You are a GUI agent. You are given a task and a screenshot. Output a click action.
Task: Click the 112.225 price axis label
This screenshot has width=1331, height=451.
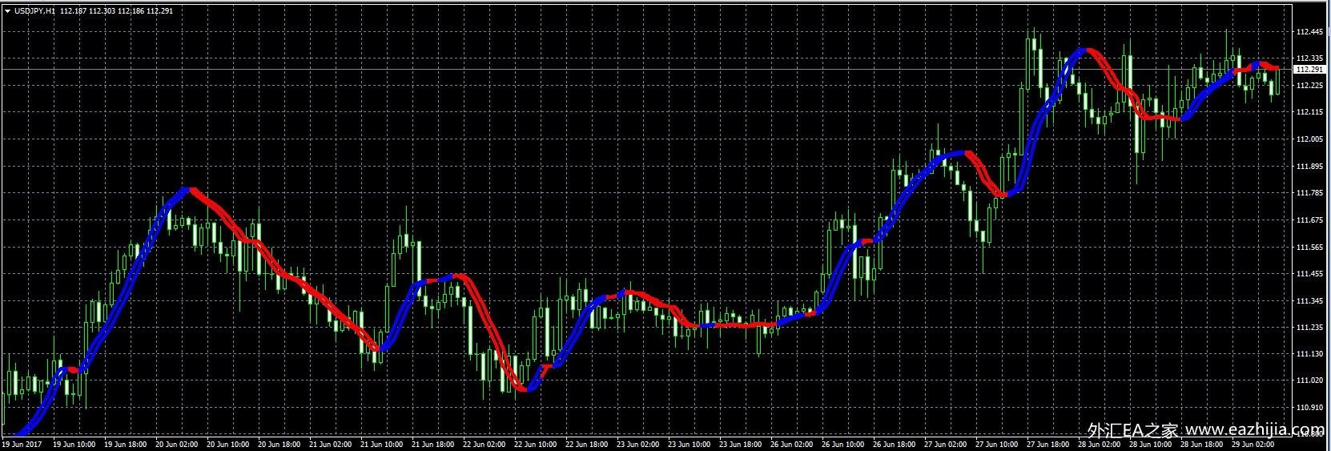tap(1309, 85)
